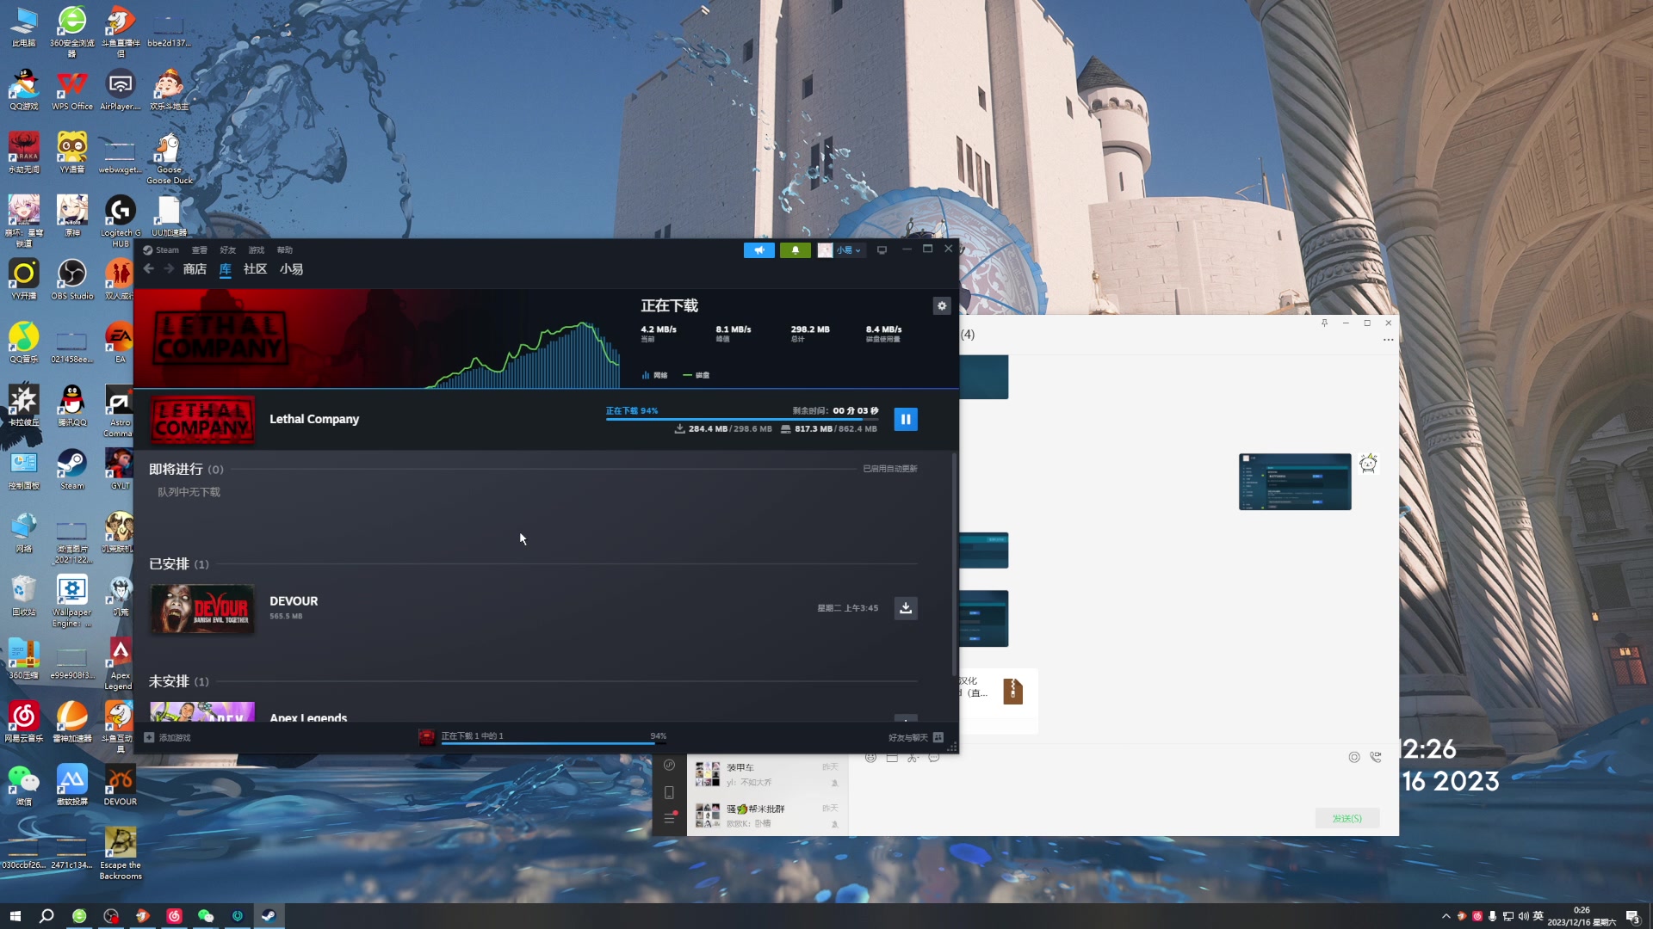This screenshot has height=929, width=1653.
Task: Open WeChat chat options three dots
Action: click(1388, 340)
